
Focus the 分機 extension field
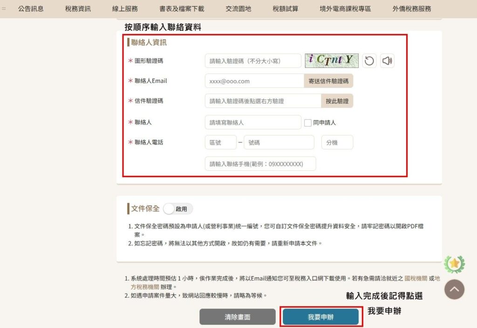coord(337,142)
